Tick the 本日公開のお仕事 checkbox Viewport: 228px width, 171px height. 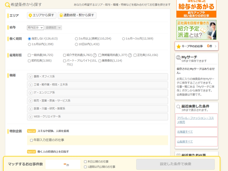click(x=85, y=161)
